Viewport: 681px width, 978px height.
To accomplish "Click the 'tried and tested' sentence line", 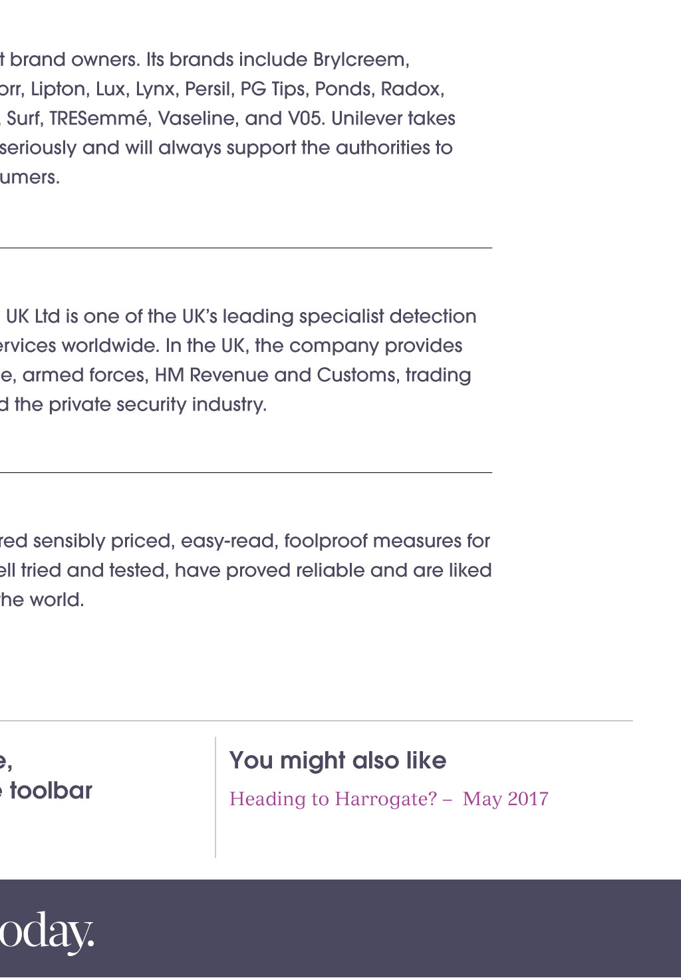I will point(246,570).
